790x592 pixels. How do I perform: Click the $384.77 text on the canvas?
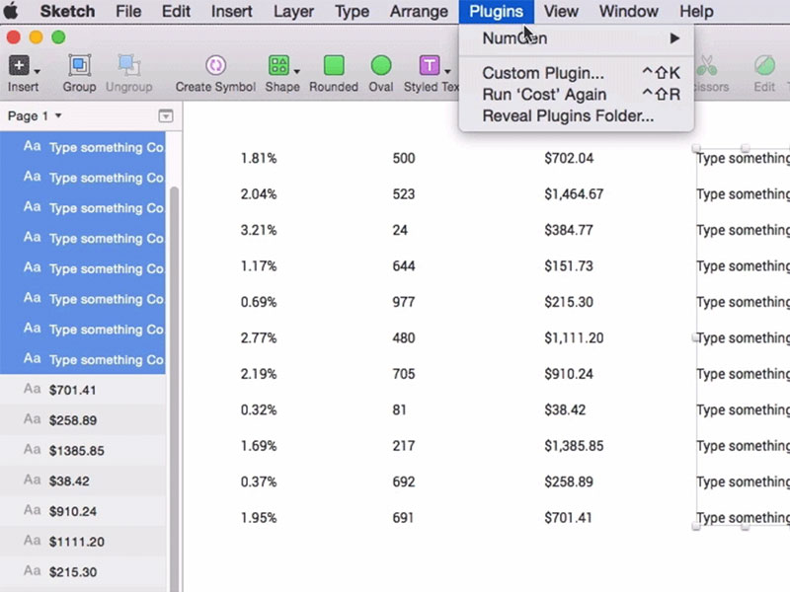click(569, 230)
